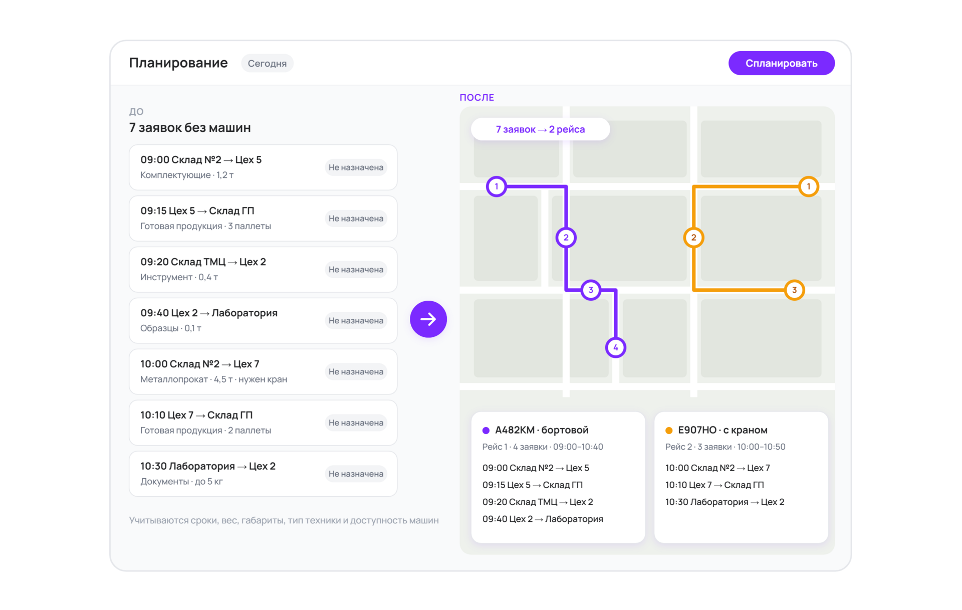Select orange route stop 1 marker

(808, 186)
